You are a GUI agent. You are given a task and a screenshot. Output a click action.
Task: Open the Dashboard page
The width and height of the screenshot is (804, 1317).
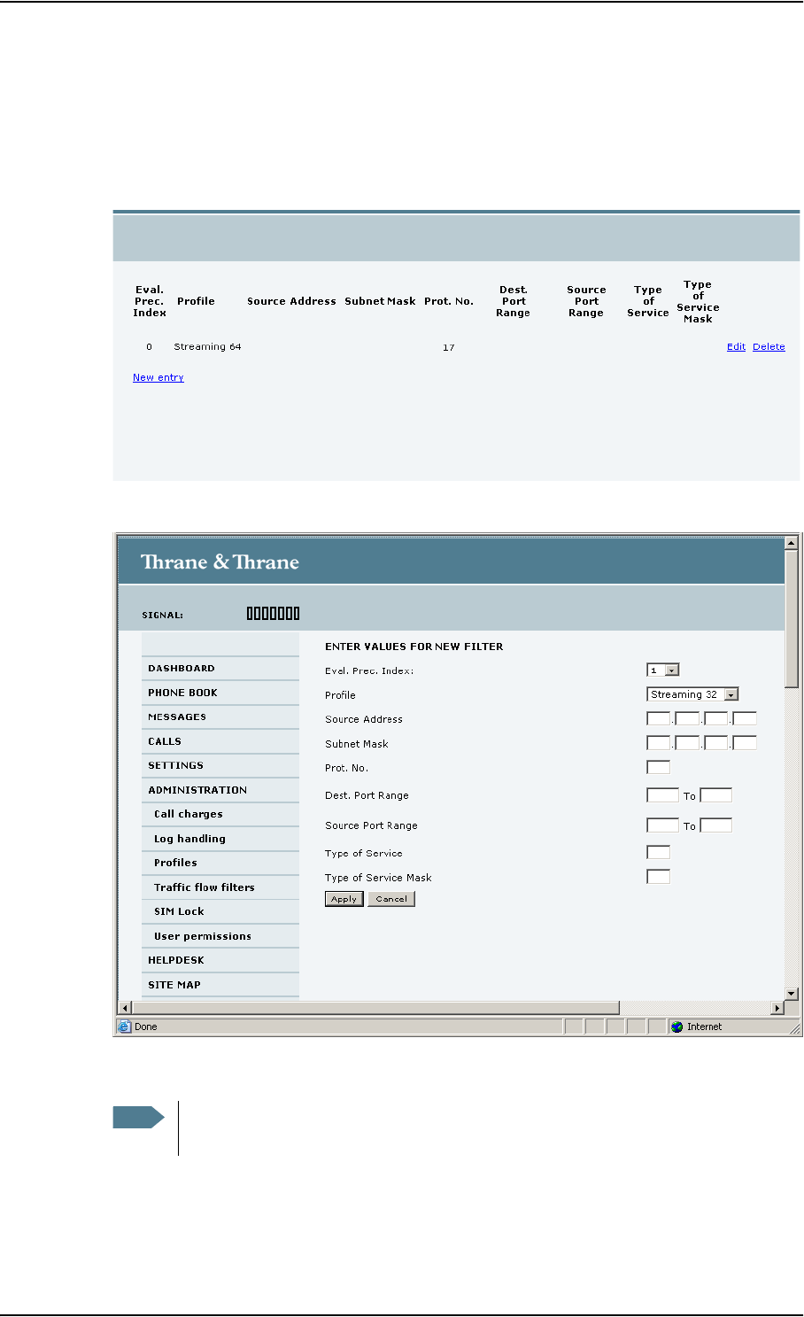(x=220, y=669)
